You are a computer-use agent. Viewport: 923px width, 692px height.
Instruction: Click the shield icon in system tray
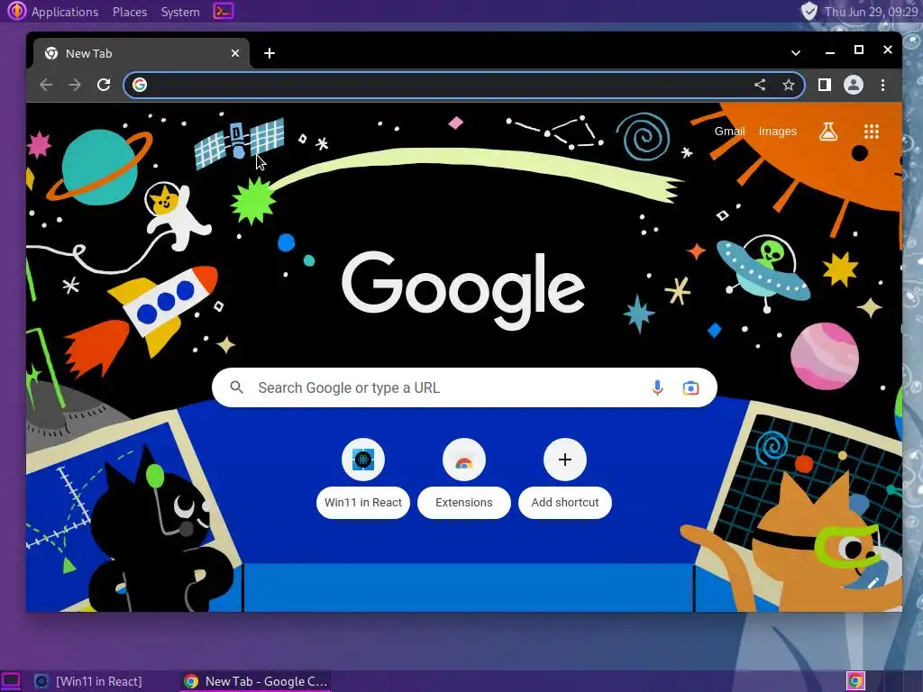pyautogui.click(x=809, y=11)
